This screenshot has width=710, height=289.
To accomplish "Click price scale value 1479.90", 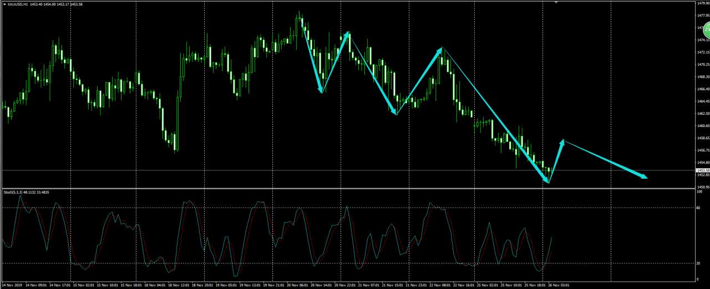I will pyautogui.click(x=702, y=3).
